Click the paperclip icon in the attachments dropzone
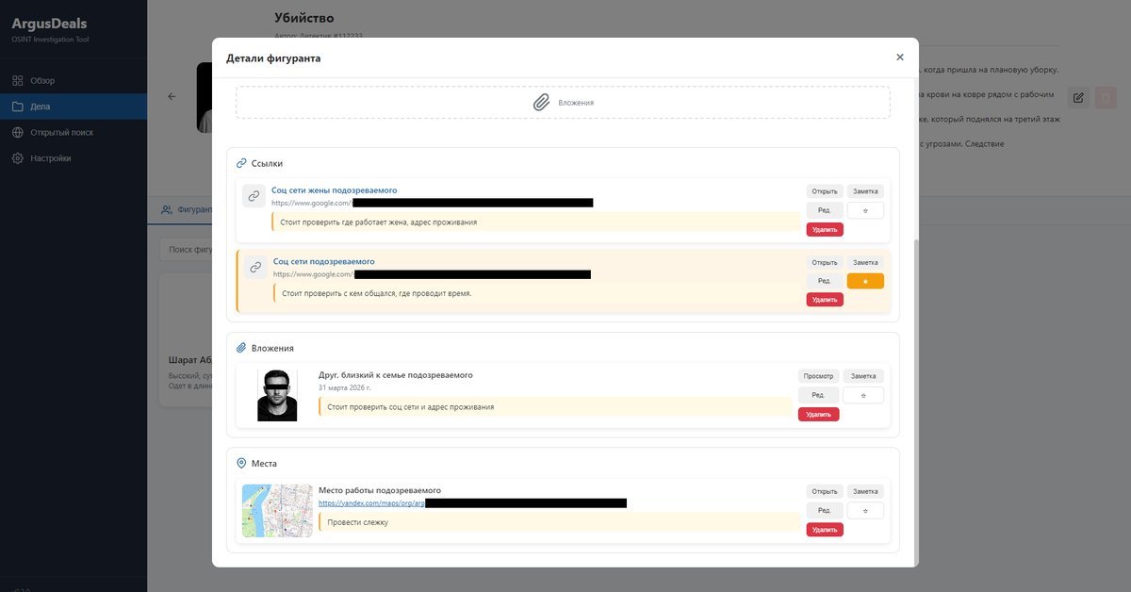The width and height of the screenshot is (1131, 592). [541, 103]
